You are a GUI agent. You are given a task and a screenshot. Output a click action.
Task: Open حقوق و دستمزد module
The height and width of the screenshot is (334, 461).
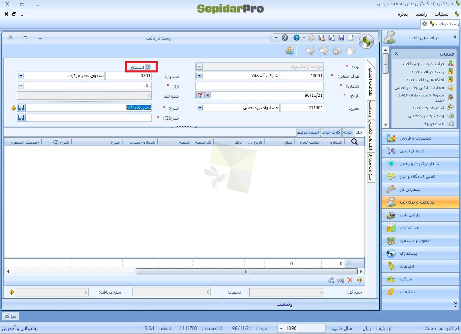(421, 240)
